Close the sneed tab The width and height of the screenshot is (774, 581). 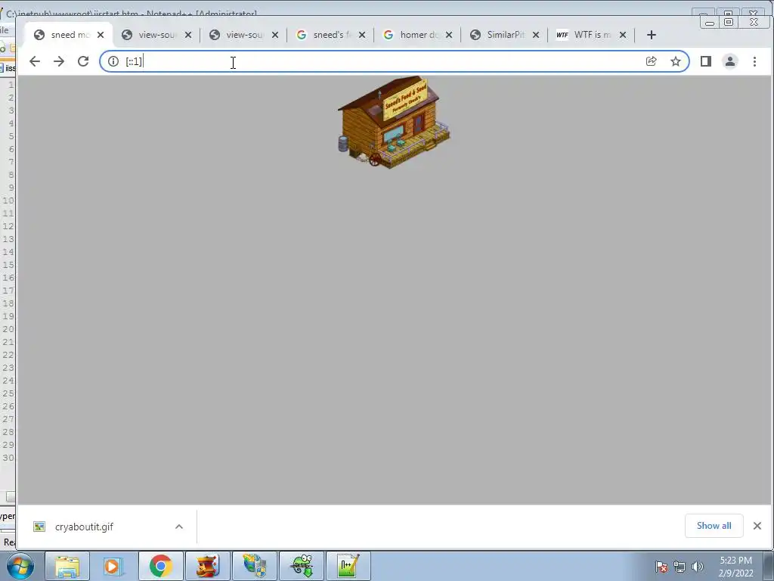[x=101, y=35]
